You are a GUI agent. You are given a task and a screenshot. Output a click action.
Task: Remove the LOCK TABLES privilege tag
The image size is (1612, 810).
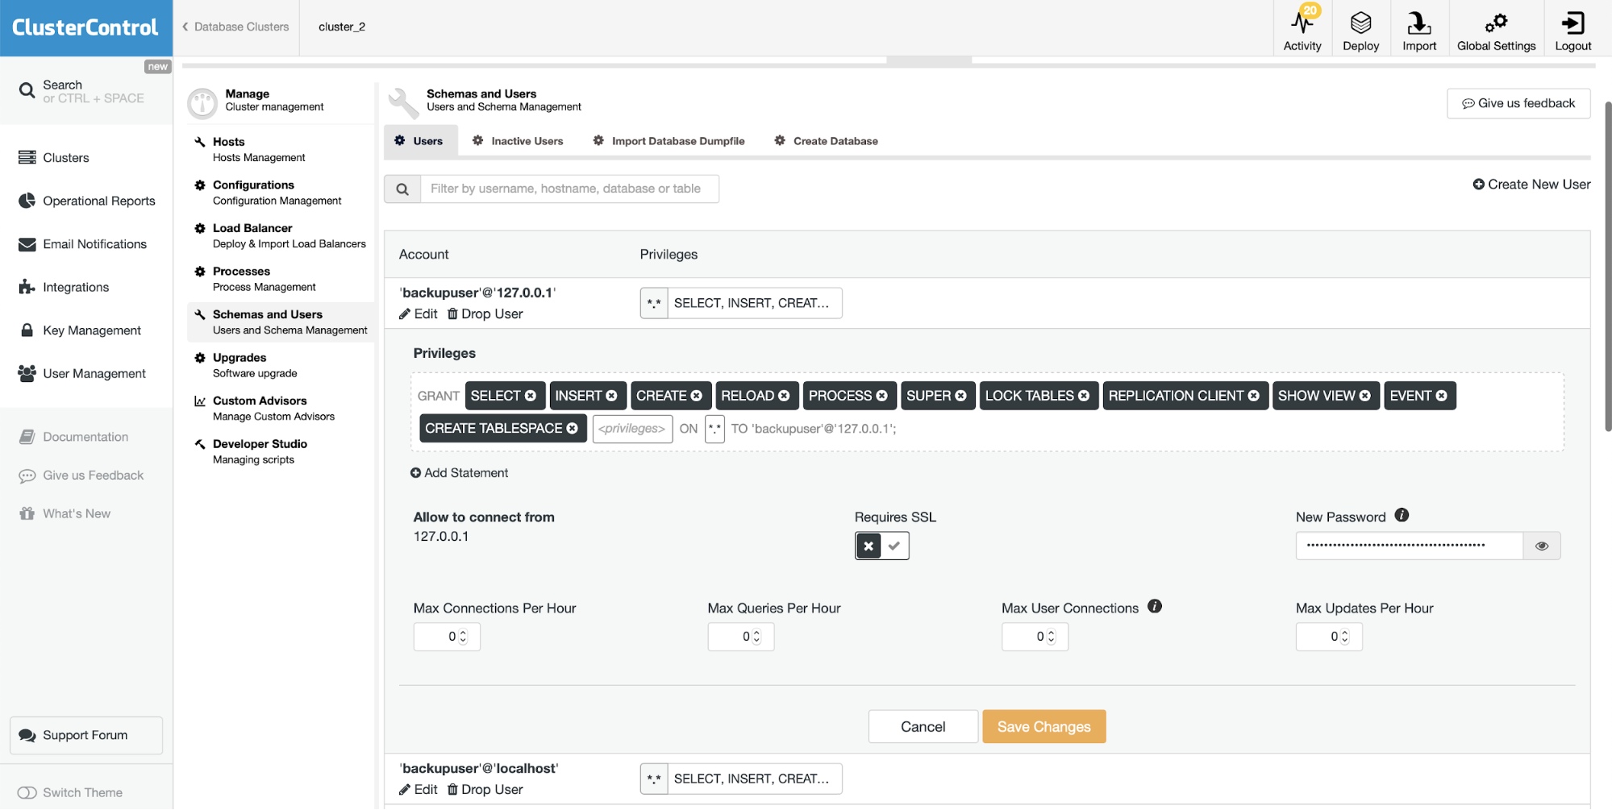coord(1084,396)
